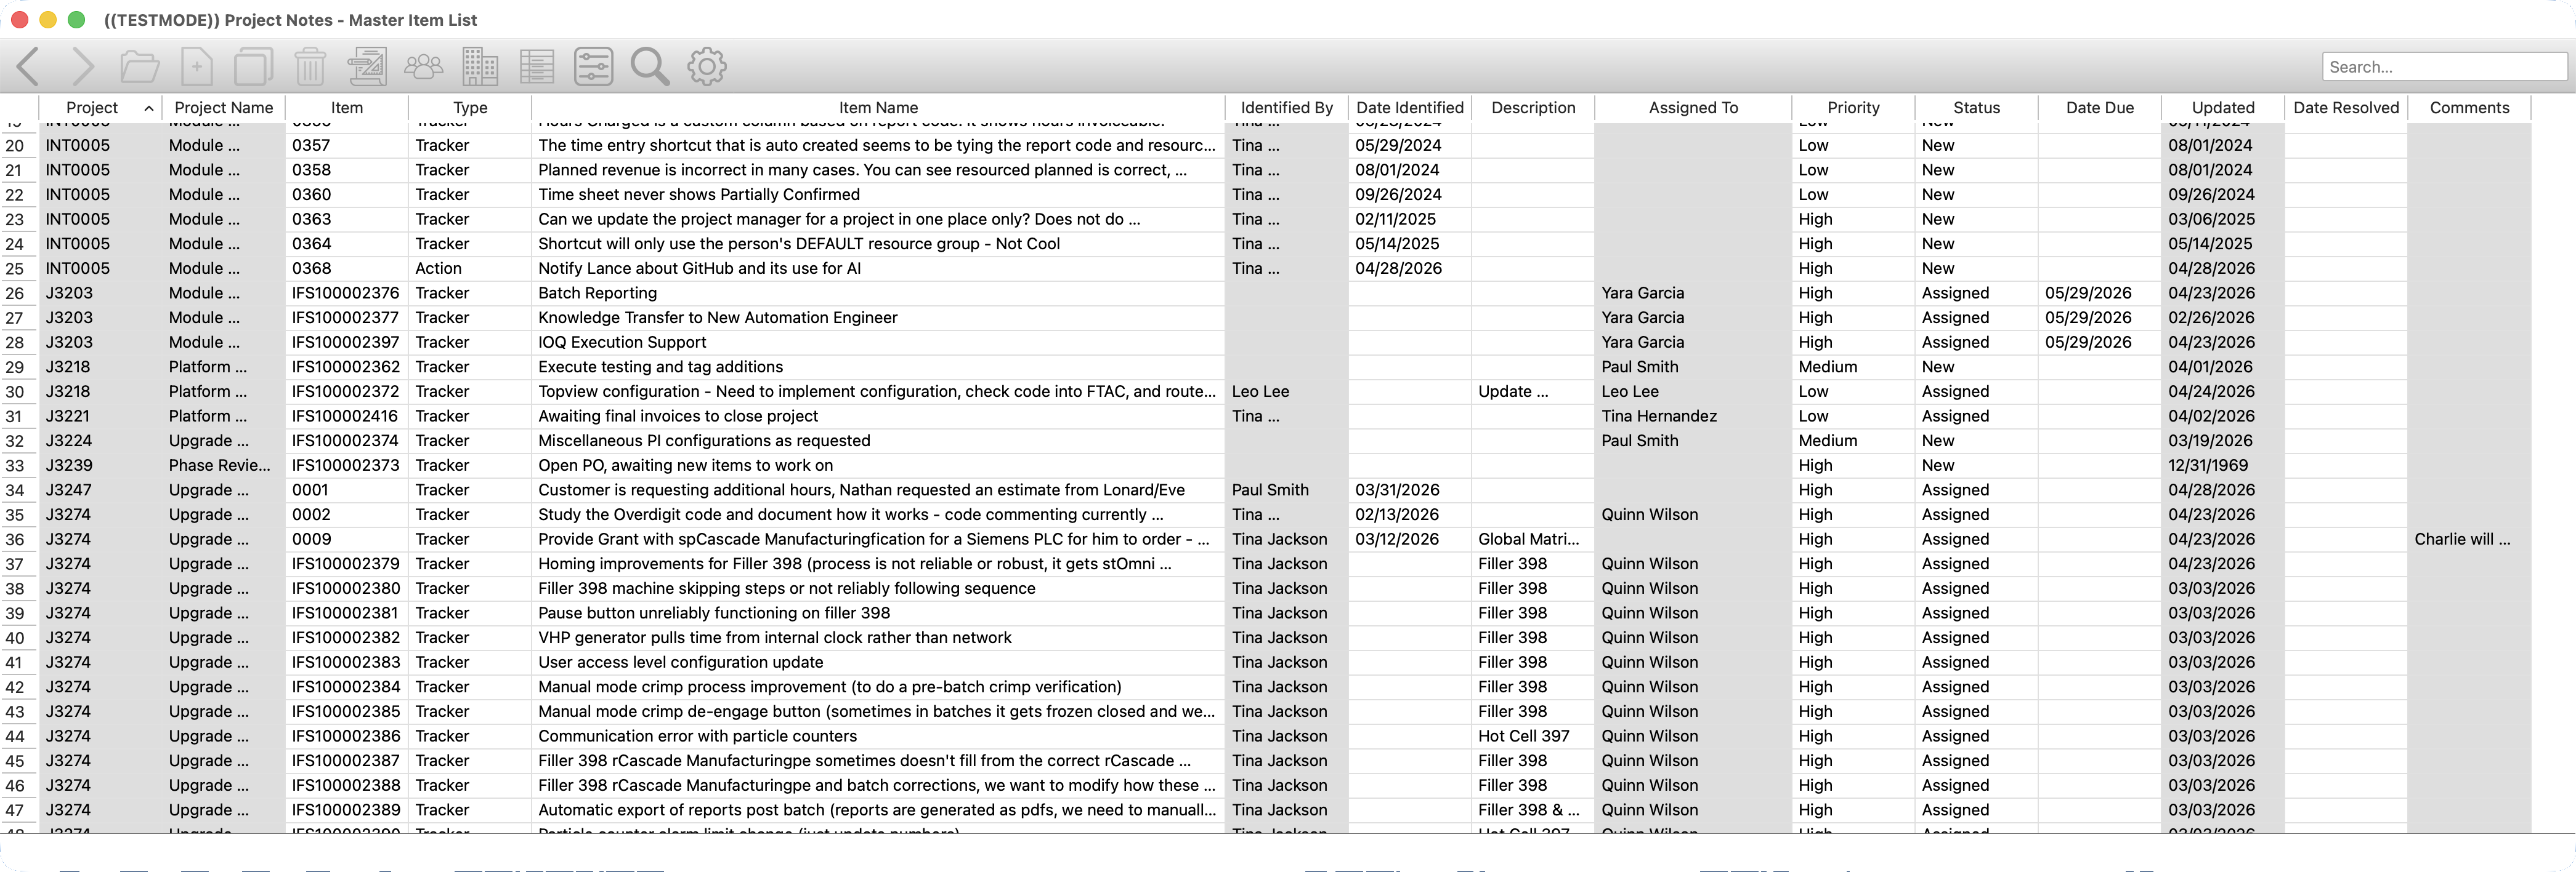The image size is (2576, 872).
Task: Sort by the Updated column header
Action: [x=2222, y=108]
